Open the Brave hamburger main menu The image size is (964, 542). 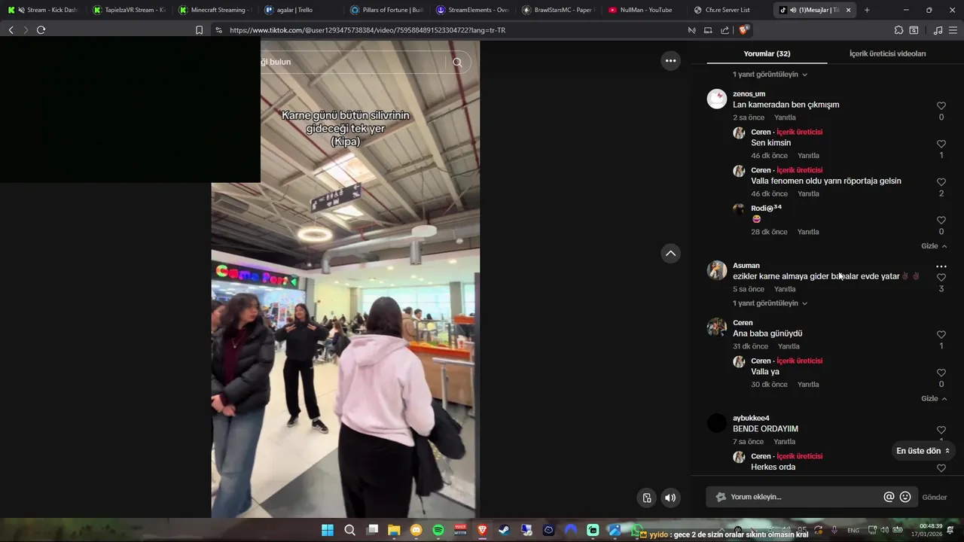pos(953,30)
